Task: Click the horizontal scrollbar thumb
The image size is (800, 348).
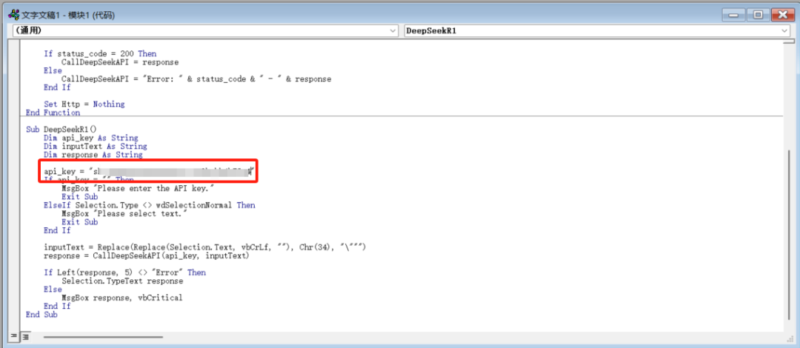Action: tap(103, 337)
